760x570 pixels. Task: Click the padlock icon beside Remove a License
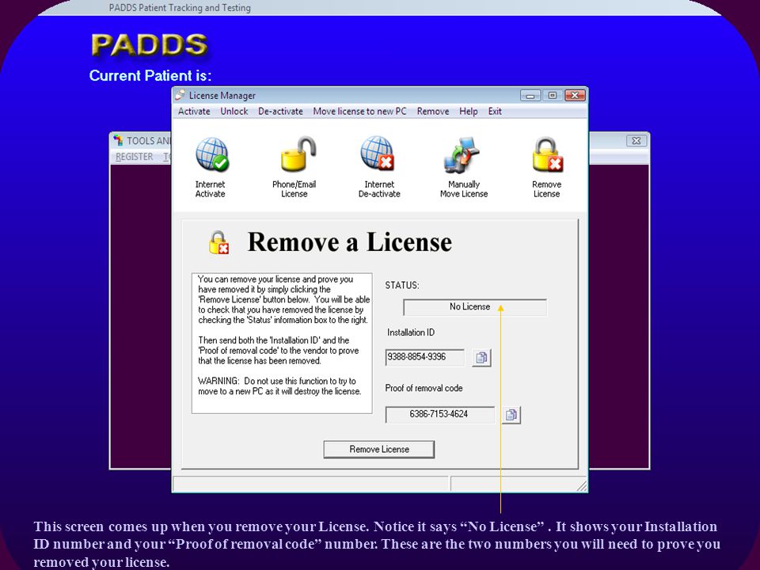point(218,242)
